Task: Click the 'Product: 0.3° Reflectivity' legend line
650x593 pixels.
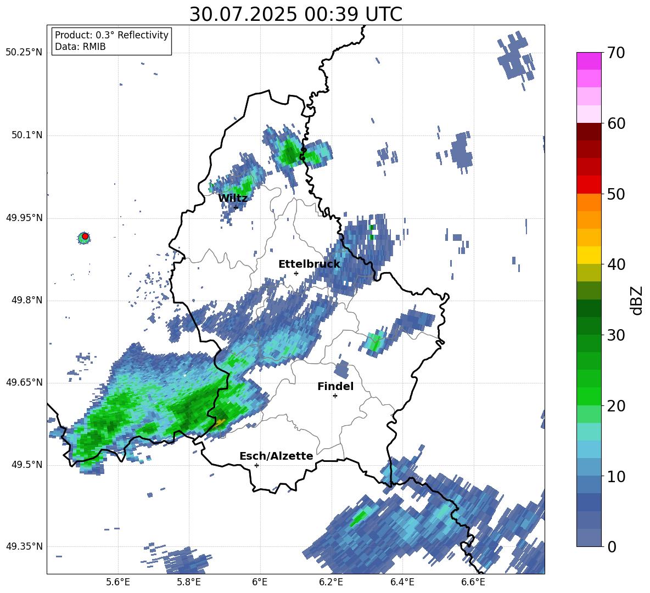Action: click(x=111, y=35)
